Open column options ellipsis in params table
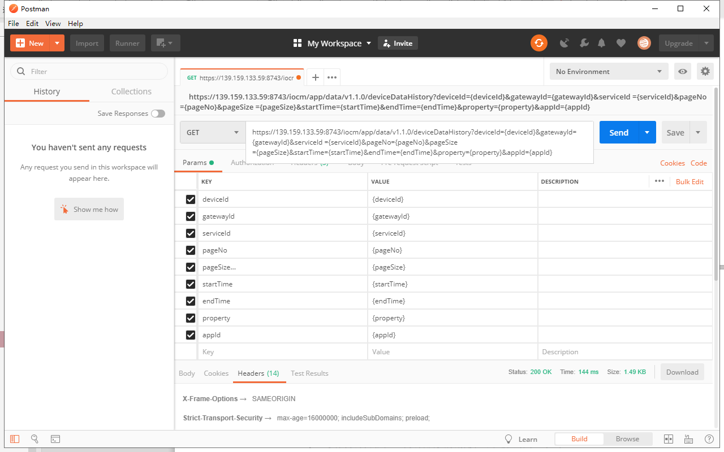This screenshot has width=724, height=452. [x=660, y=181]
